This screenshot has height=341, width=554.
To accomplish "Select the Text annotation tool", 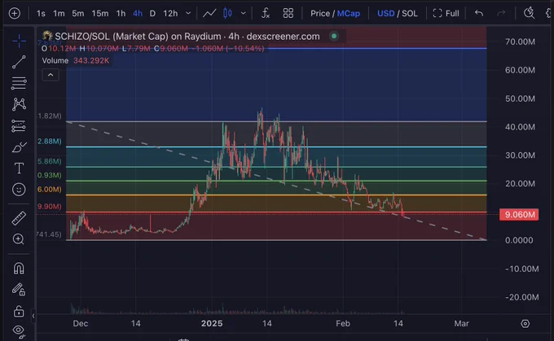I will (19, 168).
